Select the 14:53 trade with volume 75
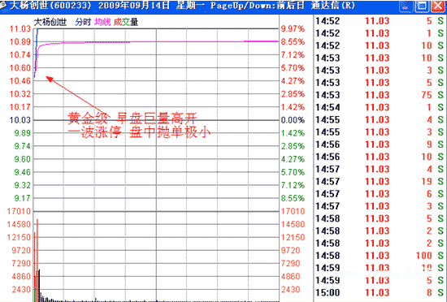447x302 pixels. click(380, 95)
